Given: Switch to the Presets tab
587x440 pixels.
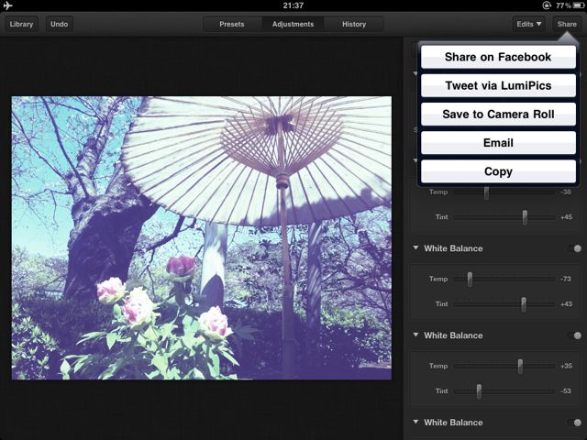Looking at the screenshot, I should tap(232, 24).
